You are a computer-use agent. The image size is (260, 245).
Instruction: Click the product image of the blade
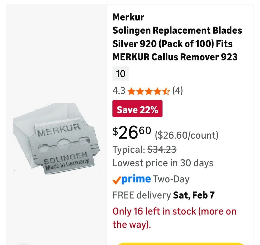pyautogui.click(x=56, y=138)
